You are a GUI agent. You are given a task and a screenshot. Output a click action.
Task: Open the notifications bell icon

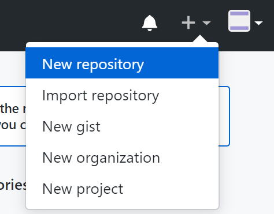(x=150, y=23)
